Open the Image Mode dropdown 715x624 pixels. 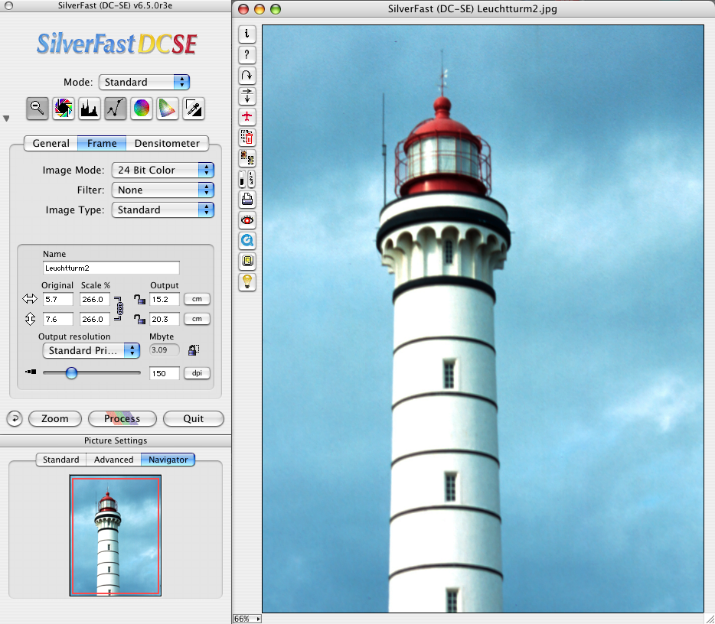(162, 170)
